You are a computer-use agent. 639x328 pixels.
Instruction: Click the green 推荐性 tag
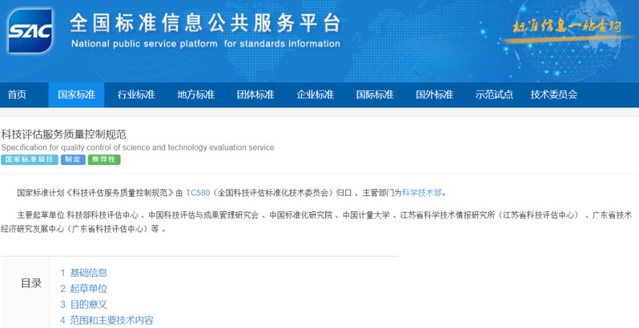click(x=104, y=159)
